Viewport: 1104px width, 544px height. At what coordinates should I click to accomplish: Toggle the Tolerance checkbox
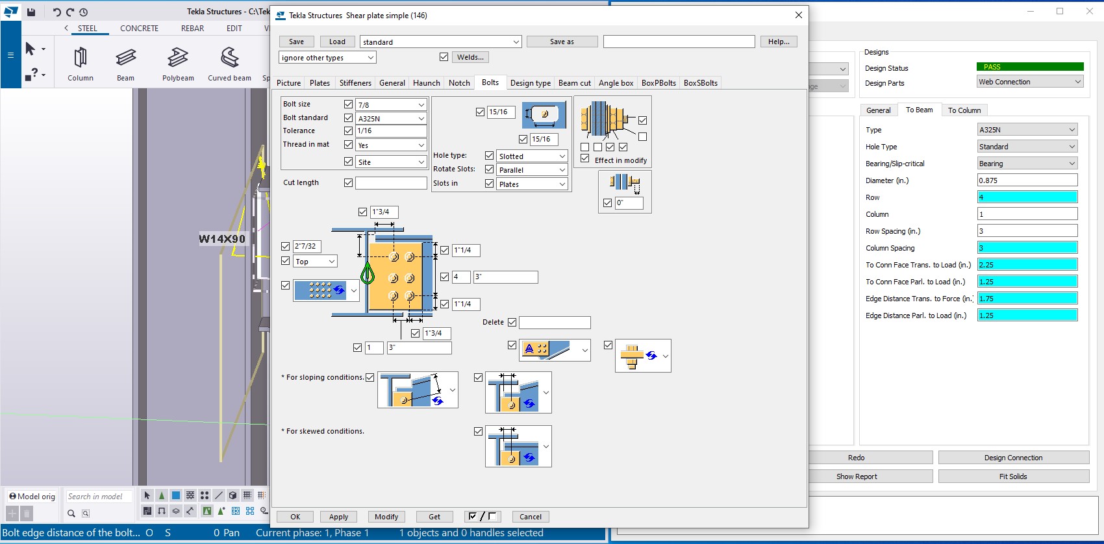(x=348, y=130)
